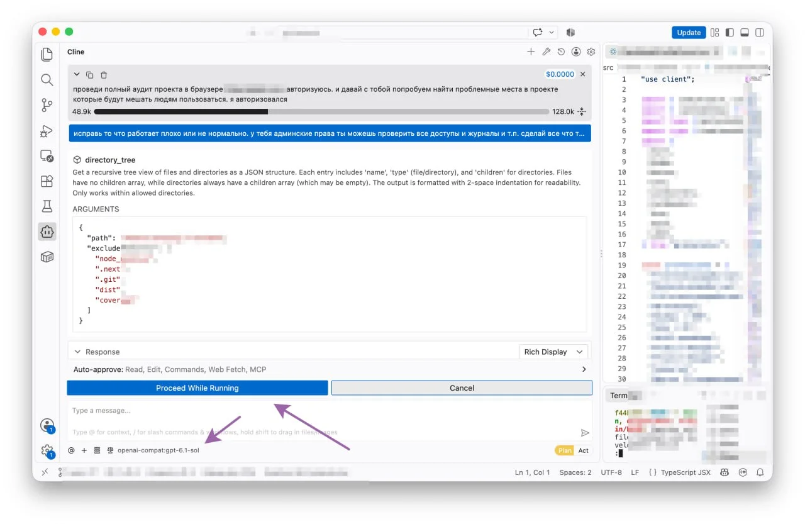
Task: Open notifications bell in status bar
Action: pos(760,472)
